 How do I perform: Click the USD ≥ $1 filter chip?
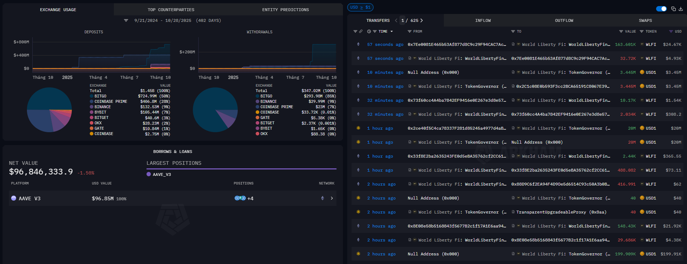click(x=360, y=7)
